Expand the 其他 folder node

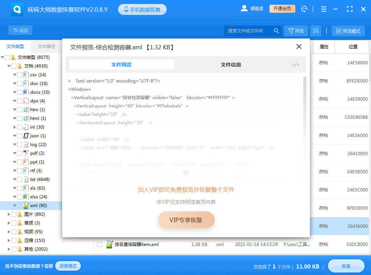9,249
